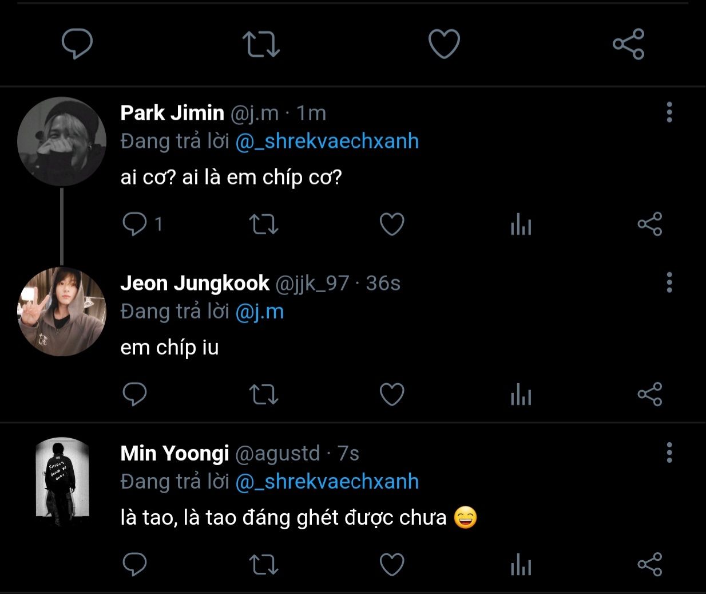Open @_shrekvaechxanh link in Min Yoongi's reply

[x=327, y=482]
